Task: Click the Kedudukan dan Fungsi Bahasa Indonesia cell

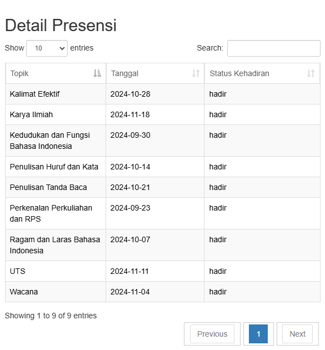Action: (x=56, y=141)
